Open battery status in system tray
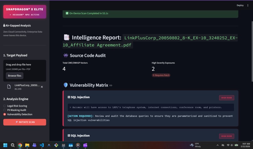The width and height of the screenshot is (253, 149). tap(236, 145)
